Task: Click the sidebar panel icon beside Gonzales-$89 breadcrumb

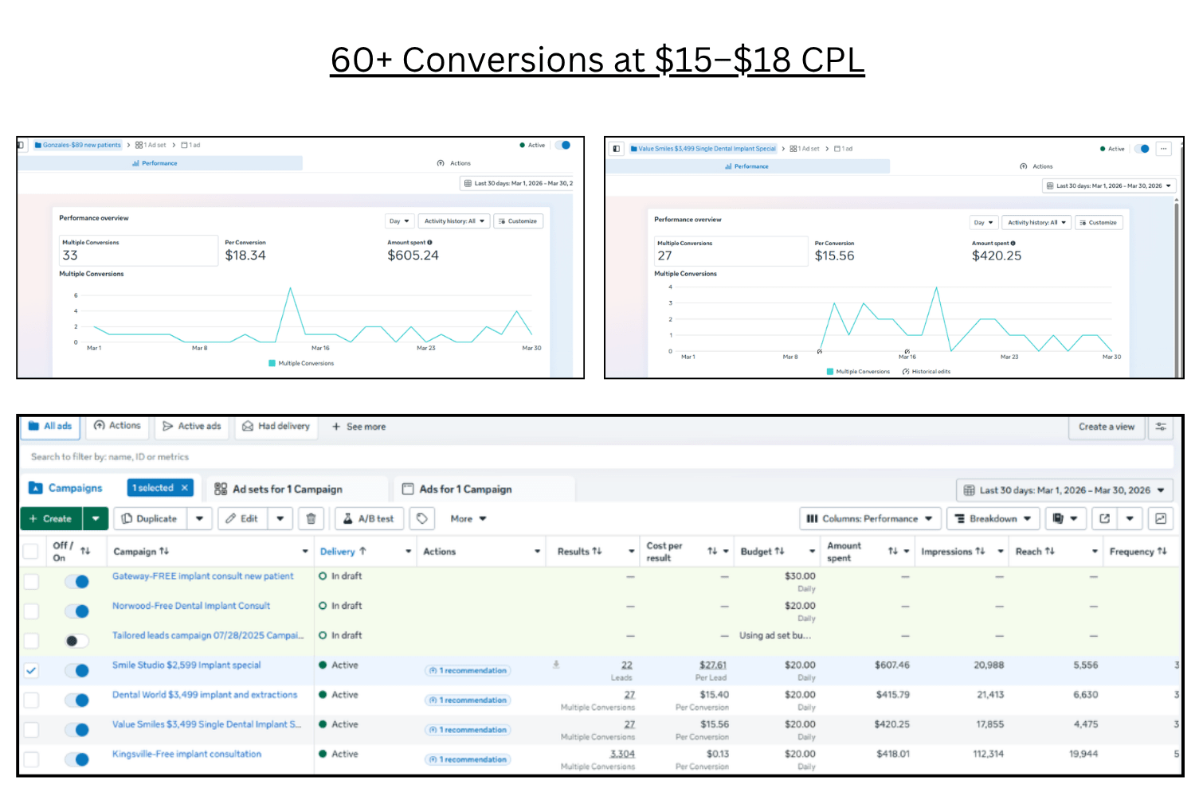Action: tap(21, 145)
